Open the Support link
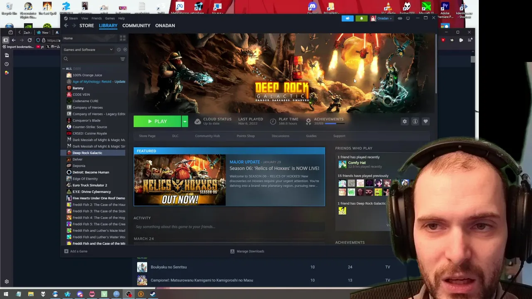The width and height of the screenshot is (532, 299). click(339, 136)
